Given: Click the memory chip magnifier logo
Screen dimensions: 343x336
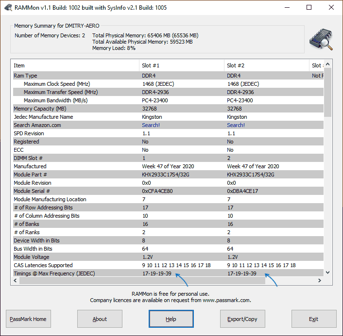Looking at the screenshot, I should [x=321, y=40].
